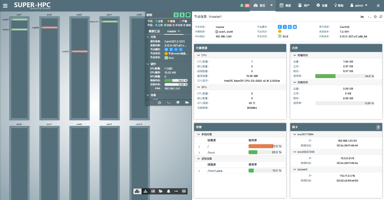Image resolution: width=384 pixels, height=200 pixels.
Task: Collapse the CPU section under 计算资源
Action: 198,56
